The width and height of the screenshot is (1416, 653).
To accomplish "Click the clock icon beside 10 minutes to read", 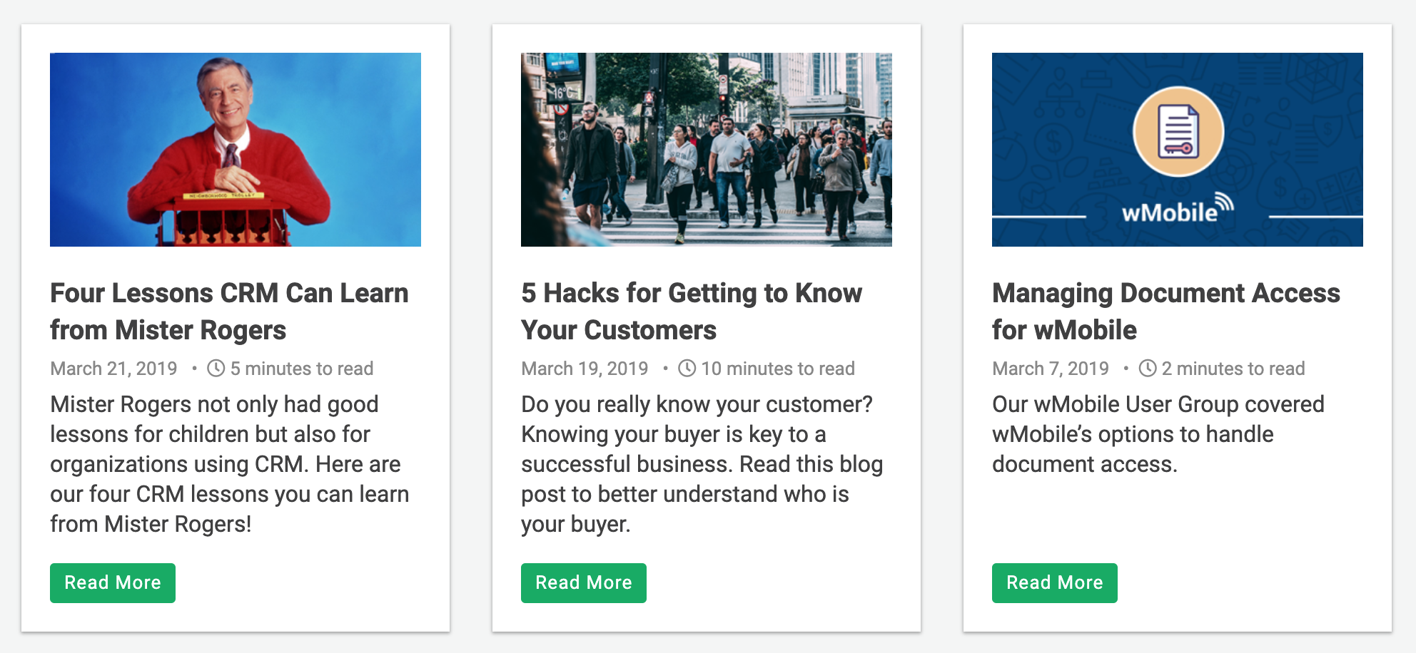I will (687, 369).
